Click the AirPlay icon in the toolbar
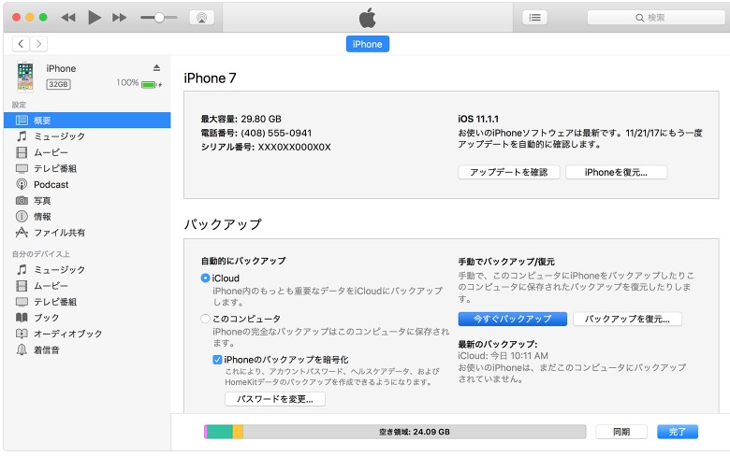 click(201, 18)
